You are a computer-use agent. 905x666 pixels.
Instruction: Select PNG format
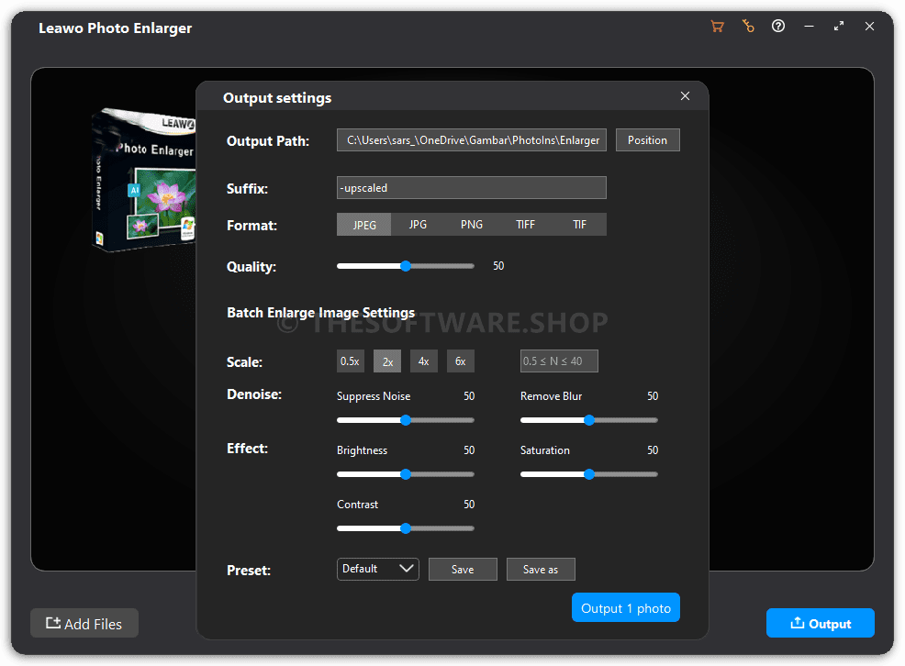(472, 225)
